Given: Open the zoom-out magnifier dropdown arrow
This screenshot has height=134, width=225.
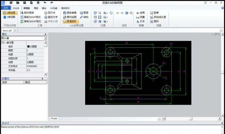Looking at the screenshot, I should (x=107, y=18).
